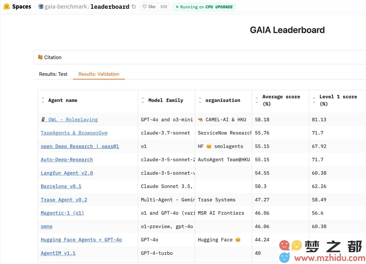Screen dimensions: 366x264
Task: Open the Barcelona v0.1 link
Action: click(x=61, y=186)
